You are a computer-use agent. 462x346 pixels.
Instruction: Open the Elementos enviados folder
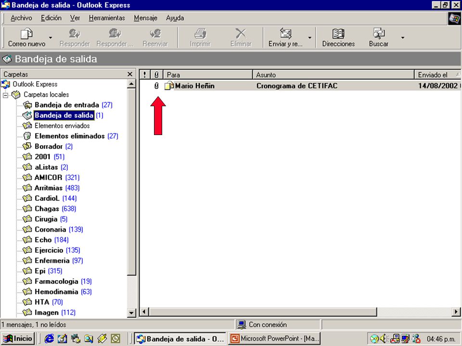(62, 125)
